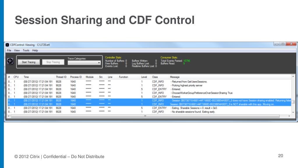
Task: Select row 'No sharable sessions found. Exiting early.'
Action: (x=149, y=112)
